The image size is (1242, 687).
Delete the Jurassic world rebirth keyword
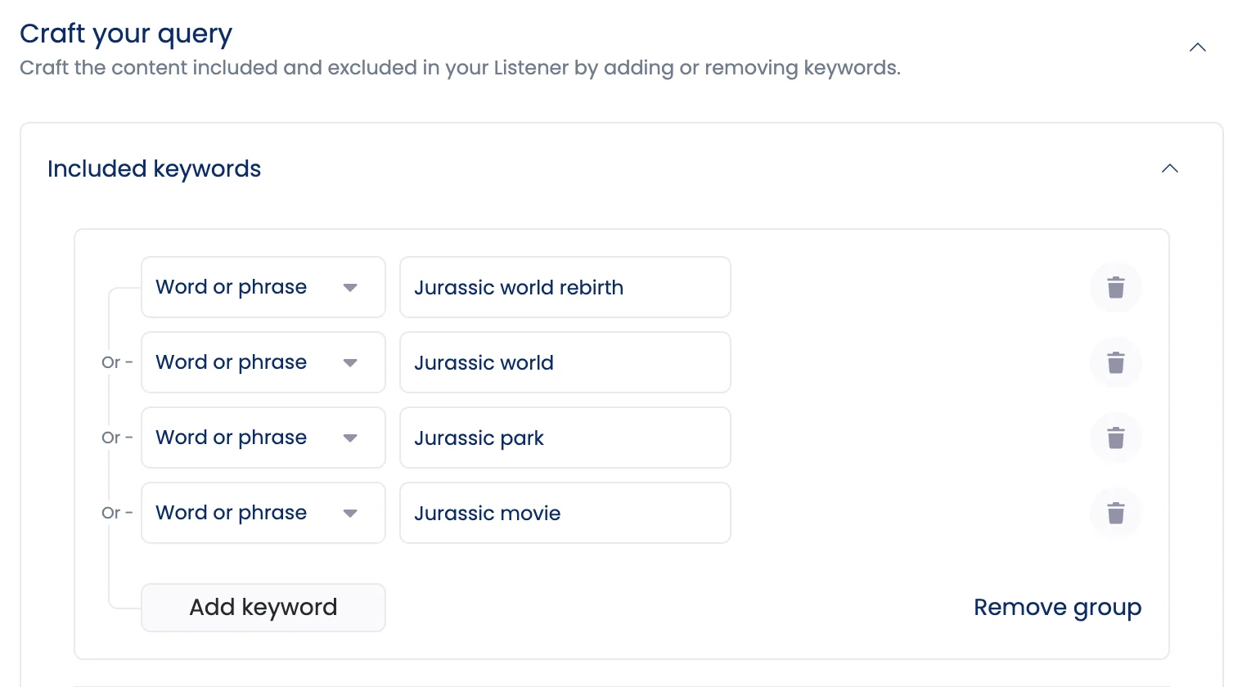1115,287
